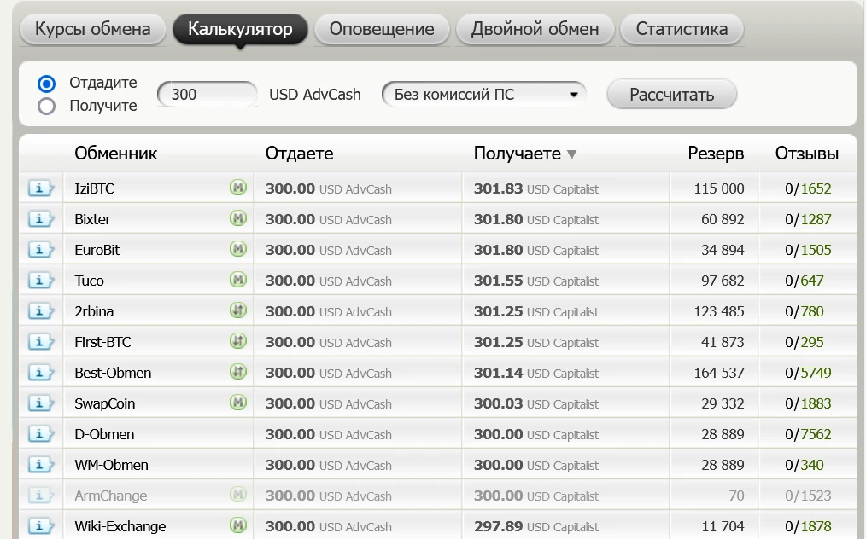Click the ArmChange exchanger name
The width and height of the screenshot is (866, 539).
tap(110, 496)
